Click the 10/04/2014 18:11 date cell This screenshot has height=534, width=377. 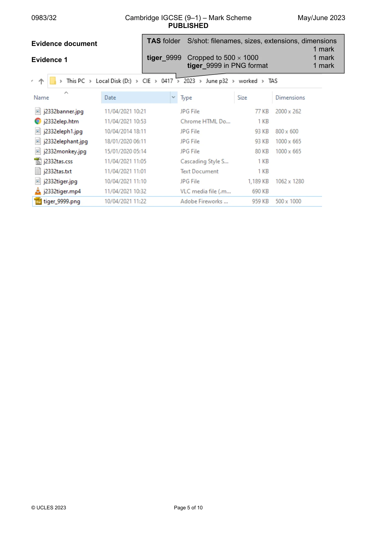pyautogui.click(x=125, y=131)
